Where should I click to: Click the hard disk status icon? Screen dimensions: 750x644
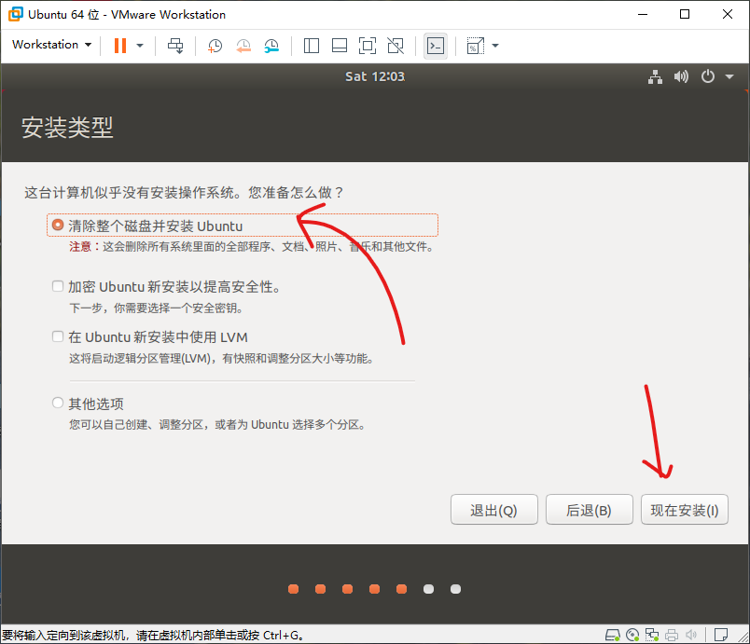613,635
